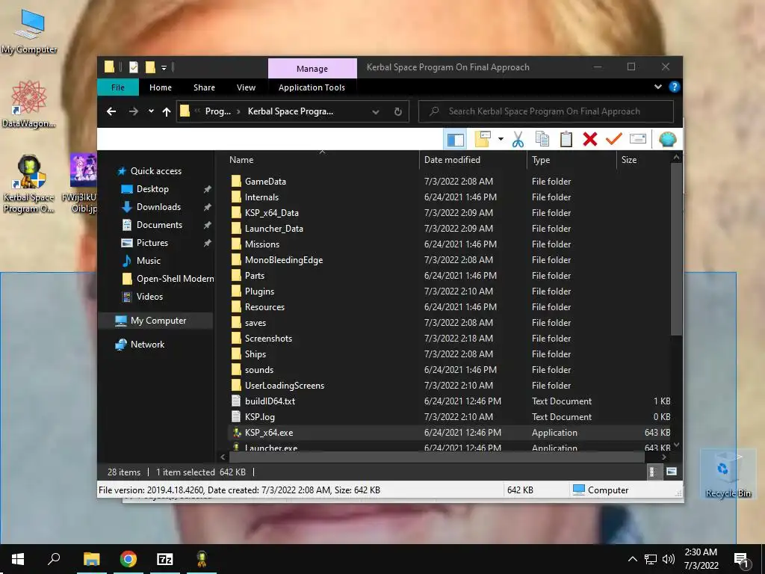
Task: Click the Windows Start button
Action: (18, 559)
